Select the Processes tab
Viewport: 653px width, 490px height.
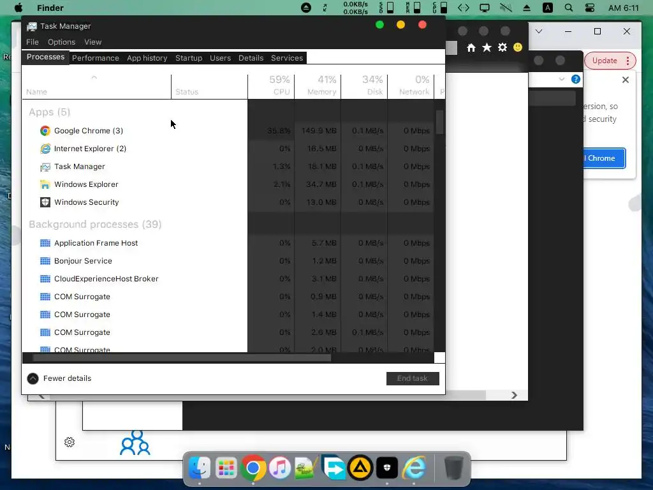coord(45,57)
